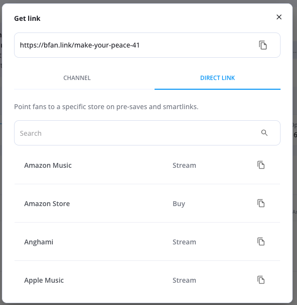Click the Stream label beside Amazon Music

pos(184,165)
